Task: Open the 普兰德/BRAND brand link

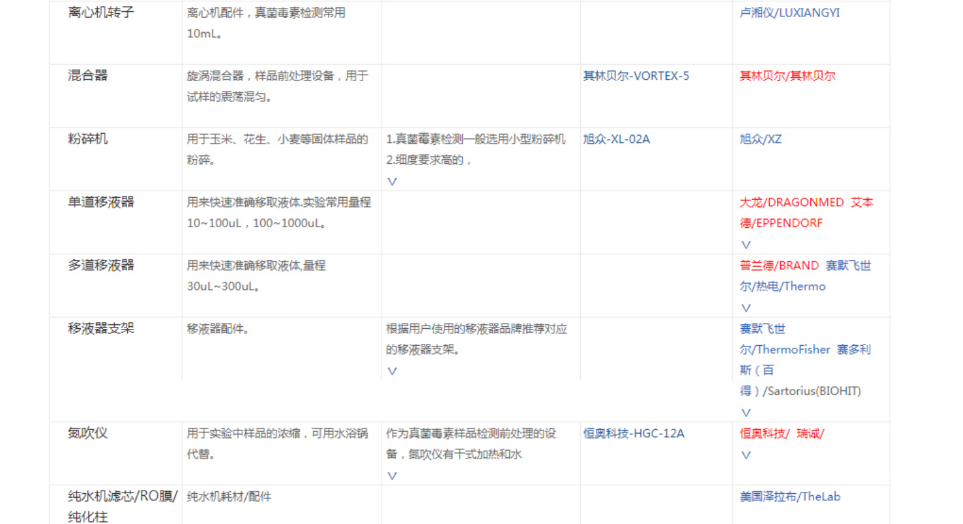Action: (779, 265)
